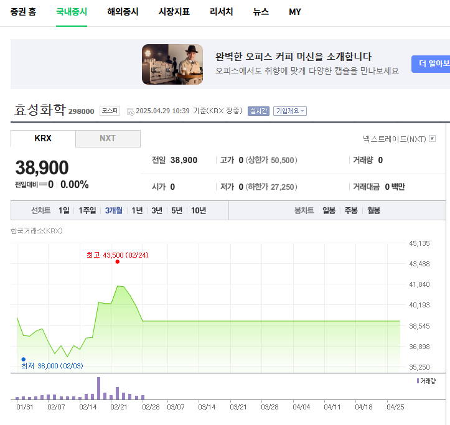Click the timestamp clock icon
Viewport: 450px width, 425px height.
(x=130, y=111)
